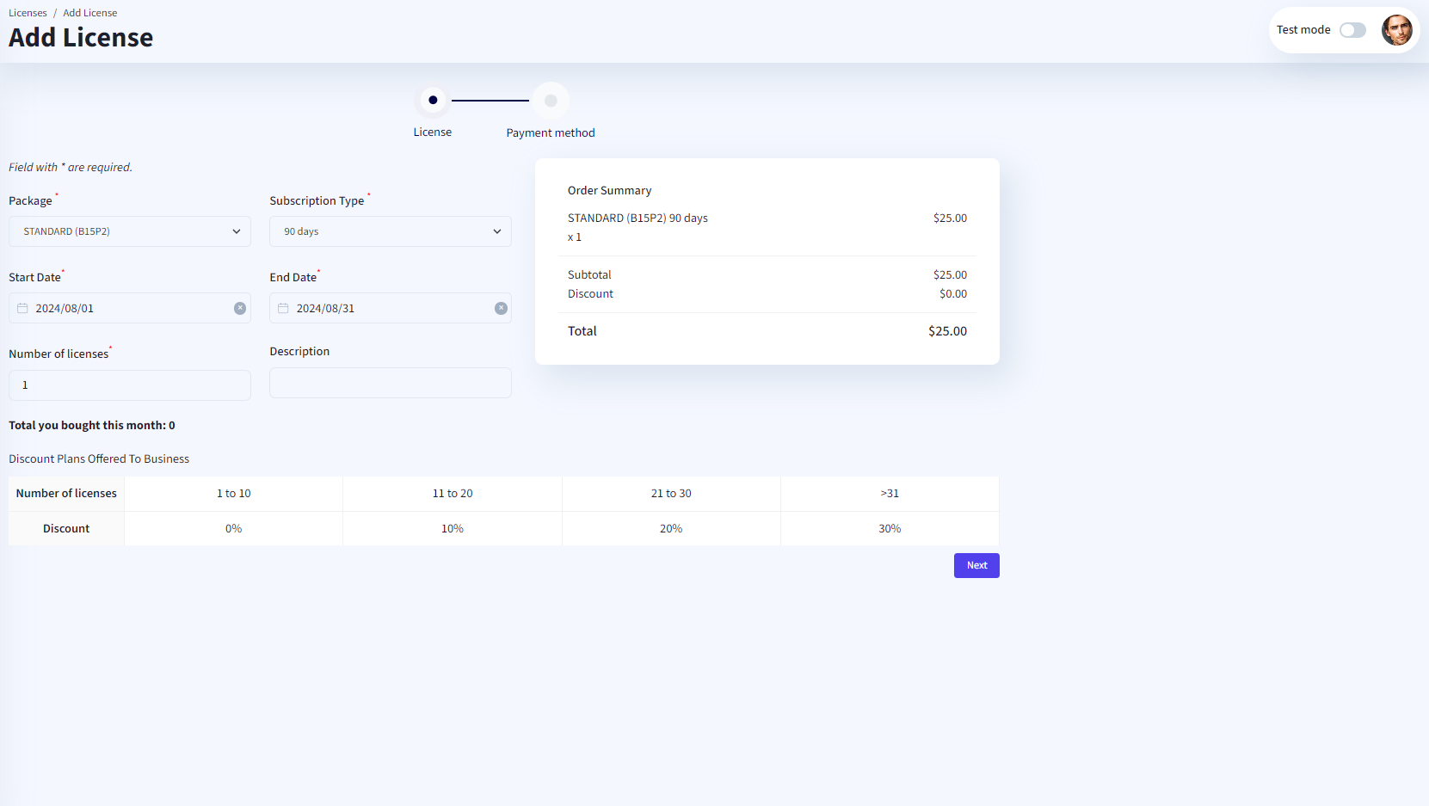The height and width of the screenshot is (806, 1429).
Task: Click the Start Date 2024/08/01 field
Action: click(x=129, y=308)
